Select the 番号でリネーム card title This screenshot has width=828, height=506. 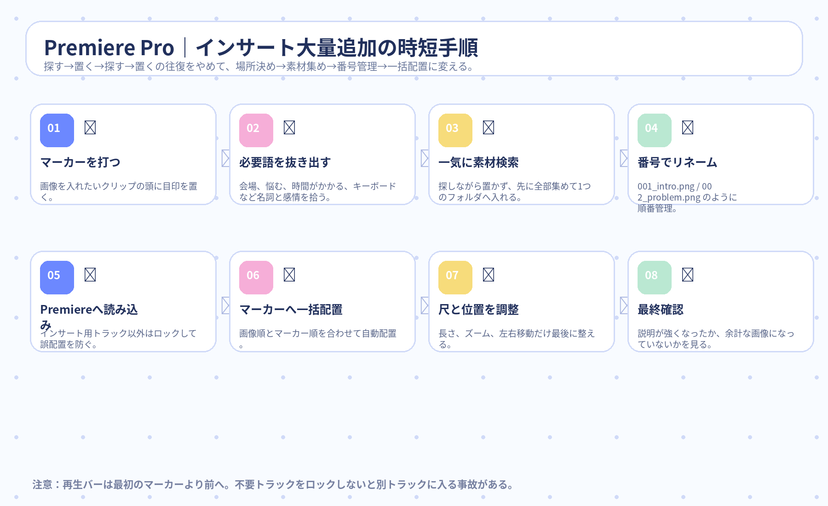(678, 162)
